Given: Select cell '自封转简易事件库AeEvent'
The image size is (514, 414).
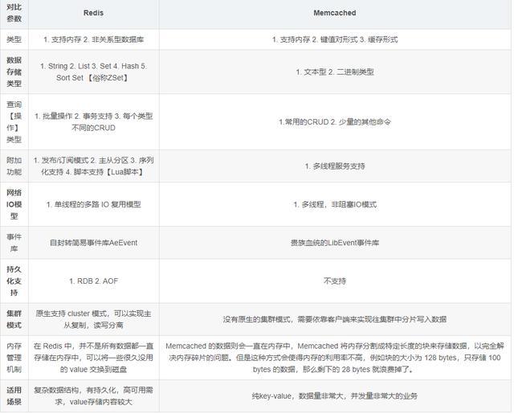Looking at the screenshot, I should [93, 243].
